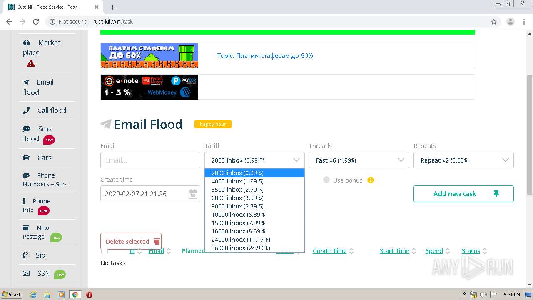Click the car icon beside Cars
This screenshot has height=300, width=533.
[26, 157]
